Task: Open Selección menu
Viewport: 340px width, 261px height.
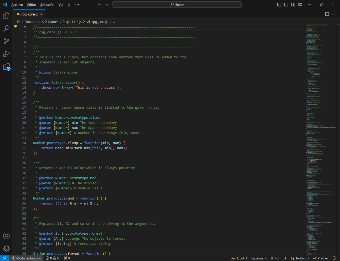Action: [47, 5]
